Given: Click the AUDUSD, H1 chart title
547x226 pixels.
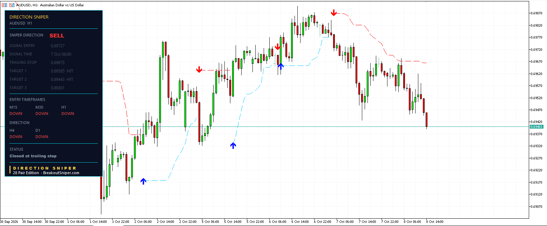Looking at the screenshot, I should point(50,5).
